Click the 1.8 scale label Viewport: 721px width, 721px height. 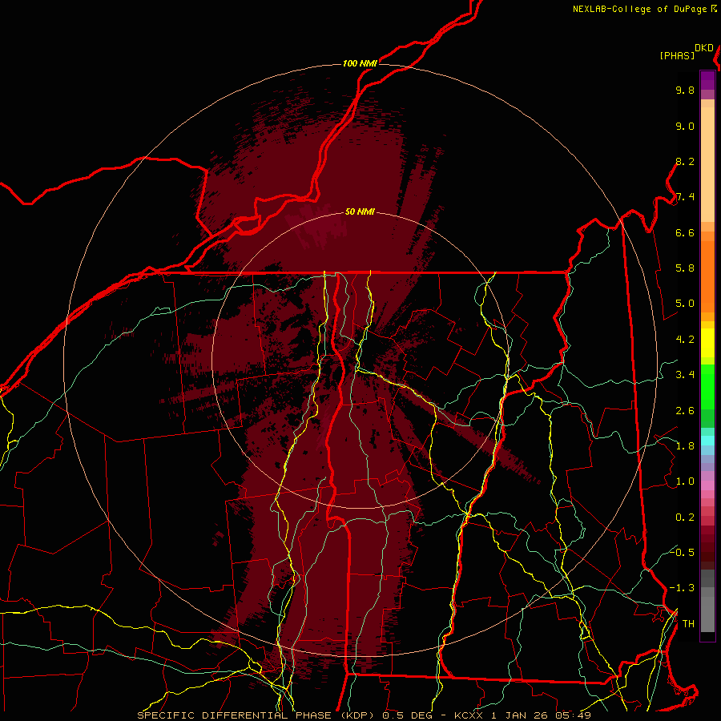[685, 446]
